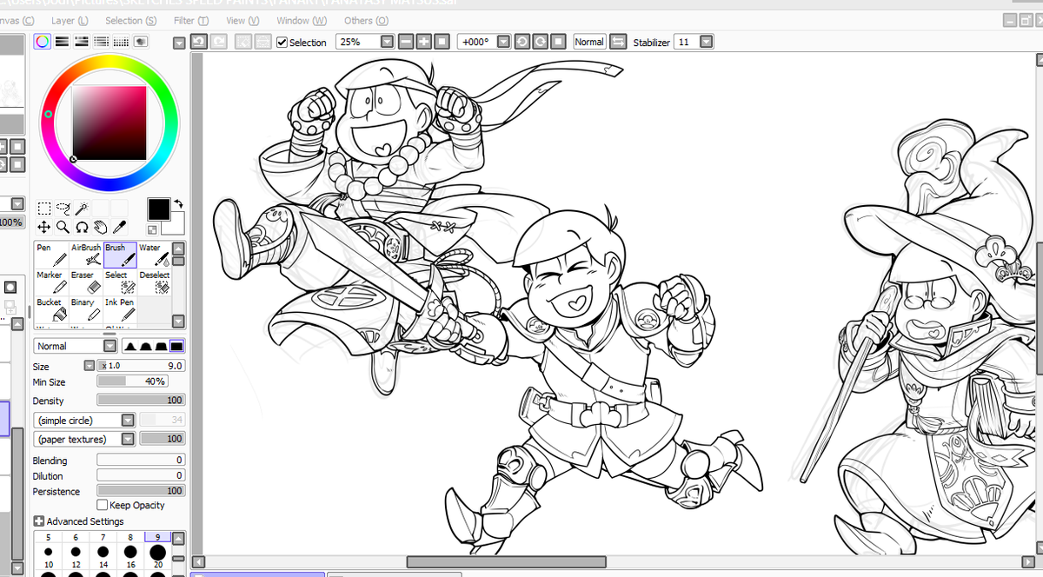Image resolution: width=1043 pixels, height=577 pixels.
Task: Click the zoom in plus button
Action: [424, 42]
